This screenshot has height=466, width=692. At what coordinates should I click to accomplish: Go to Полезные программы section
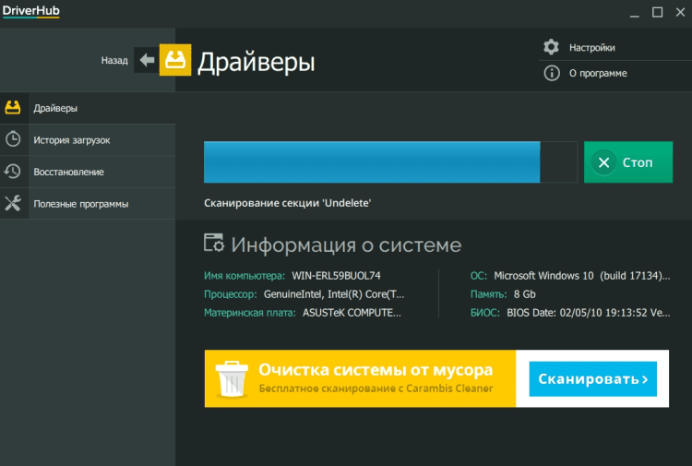(x=80, y=203)
